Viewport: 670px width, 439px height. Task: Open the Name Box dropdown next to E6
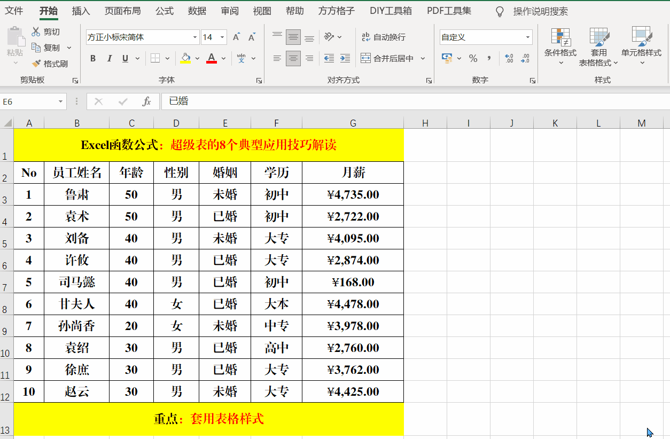[x=61, y=101]
